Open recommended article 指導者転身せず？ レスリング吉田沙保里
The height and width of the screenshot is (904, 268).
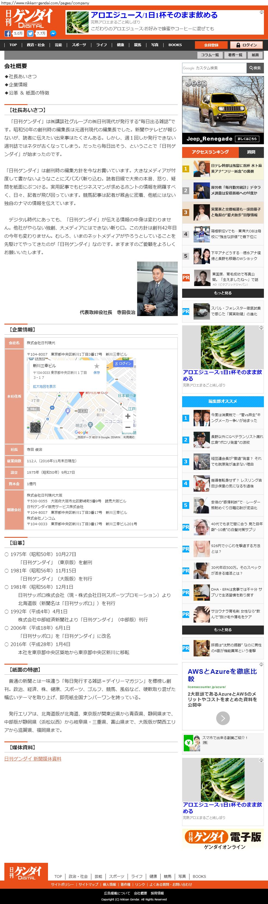(223, 483)
